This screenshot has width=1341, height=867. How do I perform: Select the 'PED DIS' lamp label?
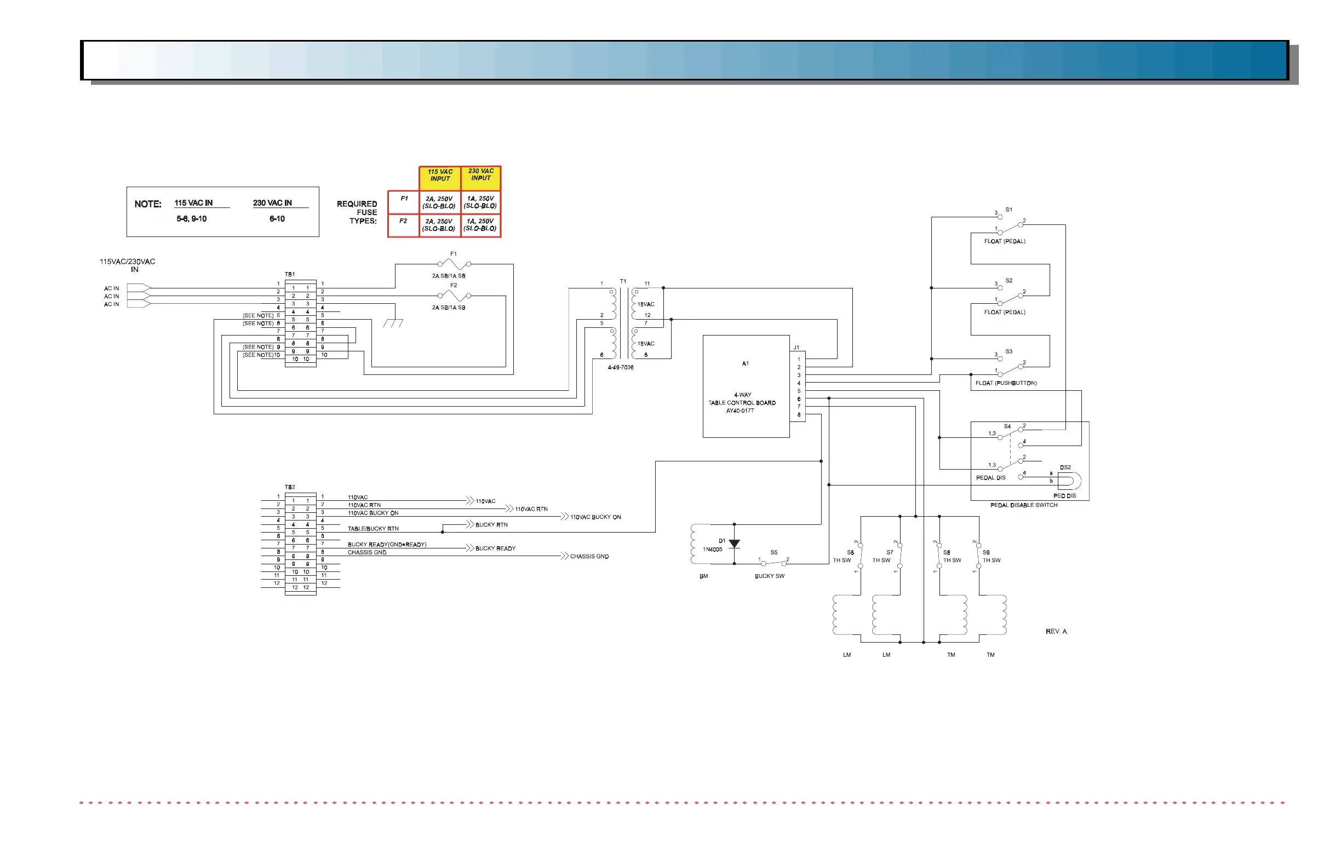pos(1064,495)
